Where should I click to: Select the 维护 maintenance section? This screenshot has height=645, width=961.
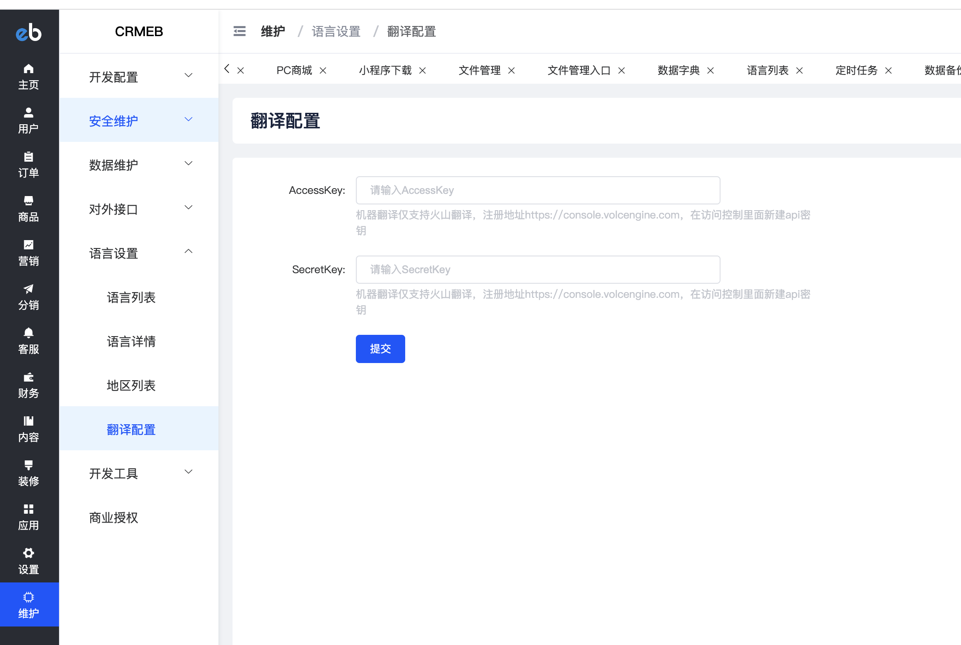pyautogui.click(x=29, y=604)
